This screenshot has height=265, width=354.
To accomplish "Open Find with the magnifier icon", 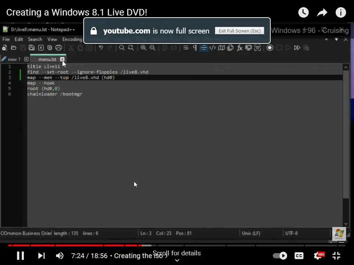I will tap(122, 48).
